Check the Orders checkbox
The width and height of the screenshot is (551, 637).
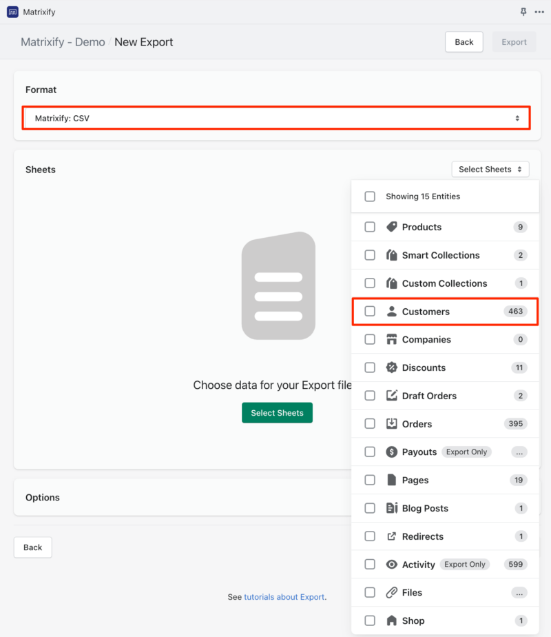[x=370, y=424]
